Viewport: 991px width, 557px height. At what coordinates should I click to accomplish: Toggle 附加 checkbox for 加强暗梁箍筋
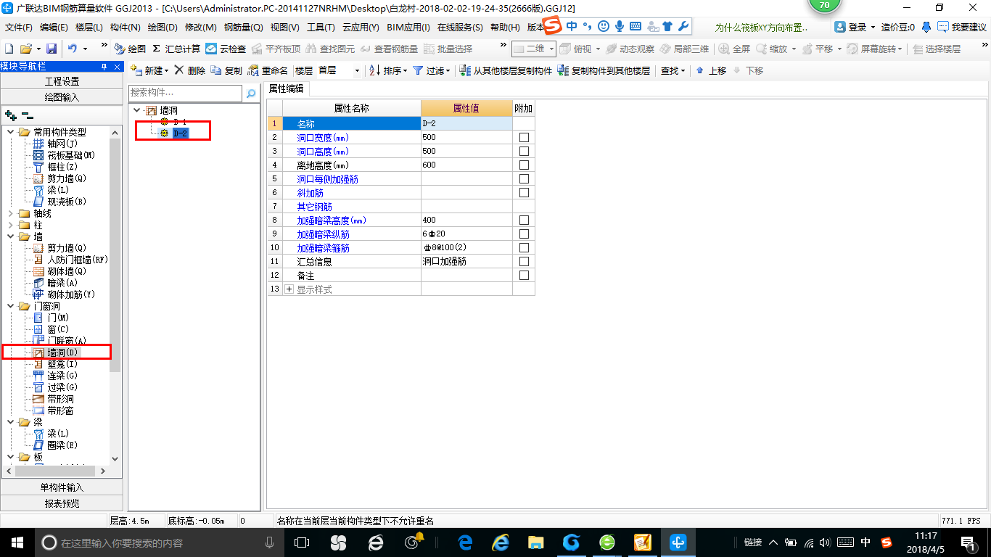(x=524, y=247)
